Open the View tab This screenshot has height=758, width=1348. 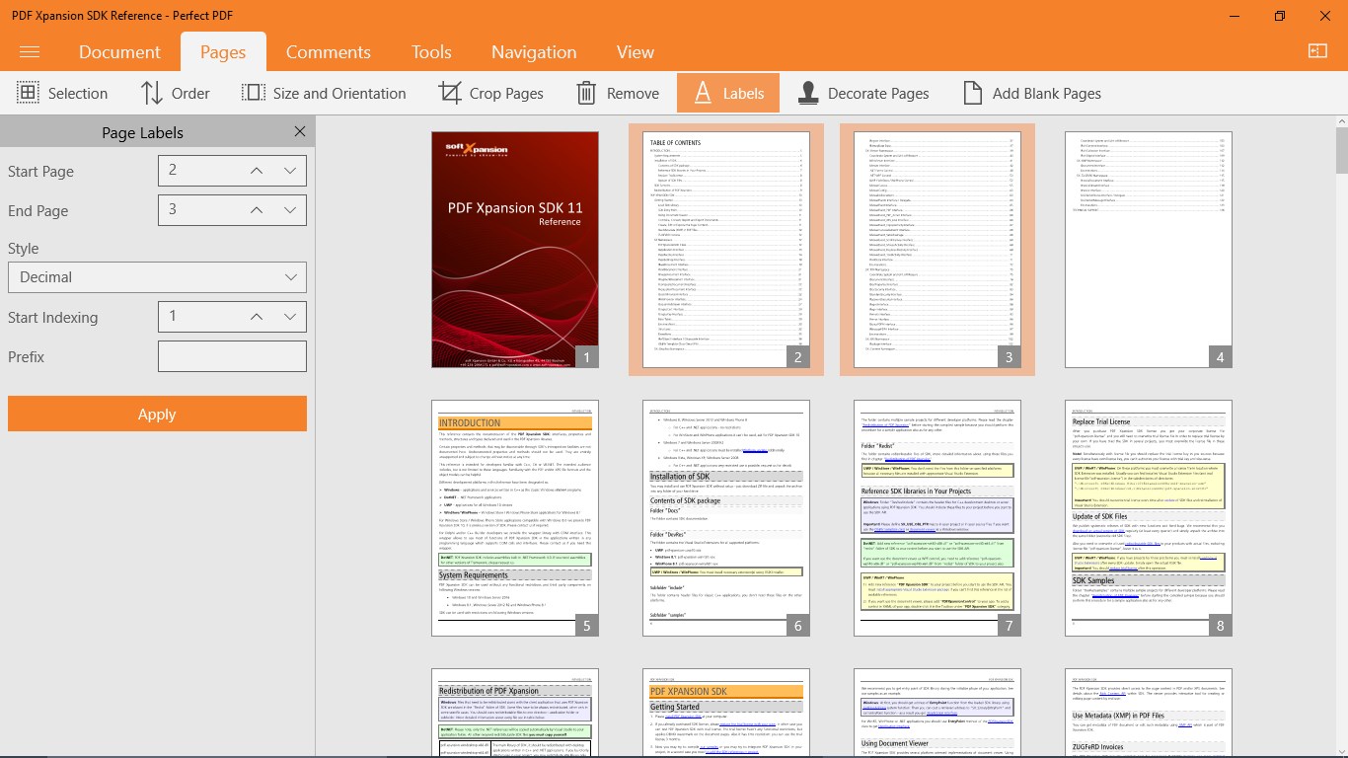636,52
